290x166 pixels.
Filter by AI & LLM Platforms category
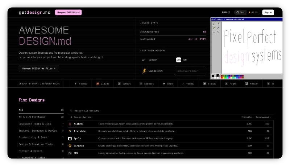point(32,117)
